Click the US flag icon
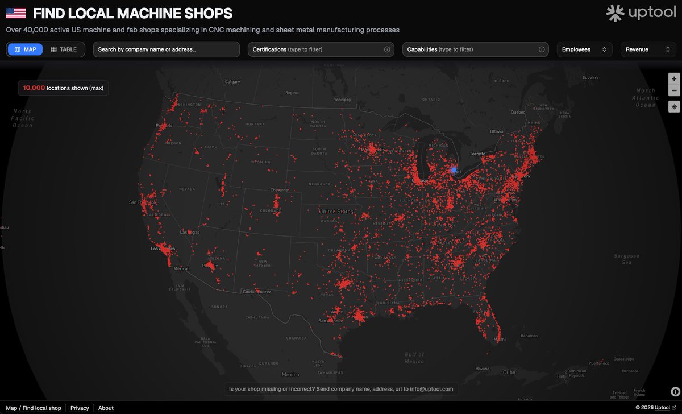The image size is (682, 414). [x=16, y=13]
